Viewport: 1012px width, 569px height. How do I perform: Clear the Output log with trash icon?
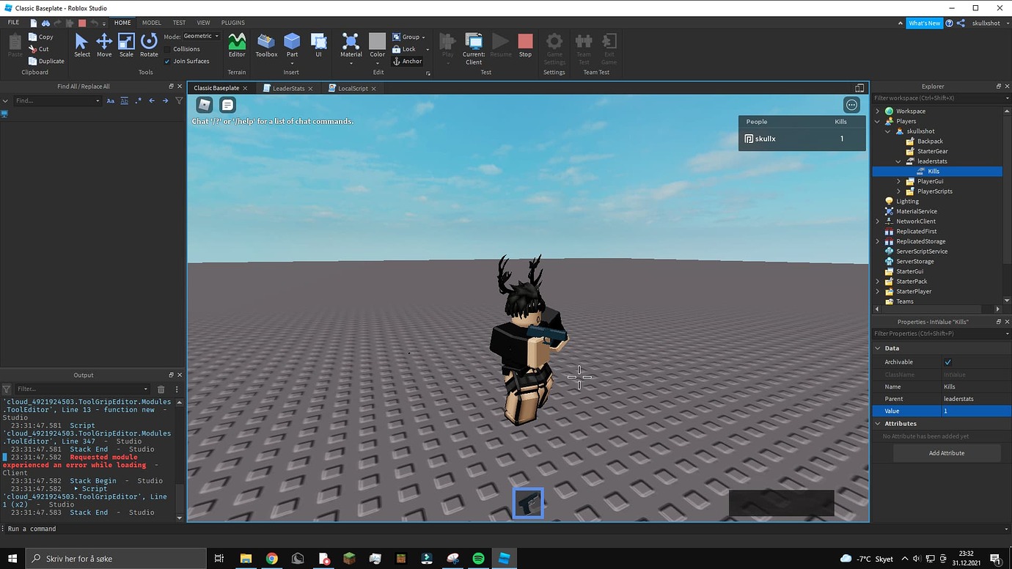coord(161,389)
